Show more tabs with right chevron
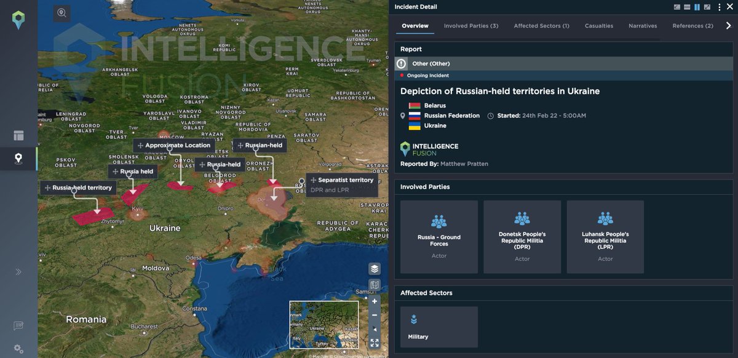 coord(729,26)
